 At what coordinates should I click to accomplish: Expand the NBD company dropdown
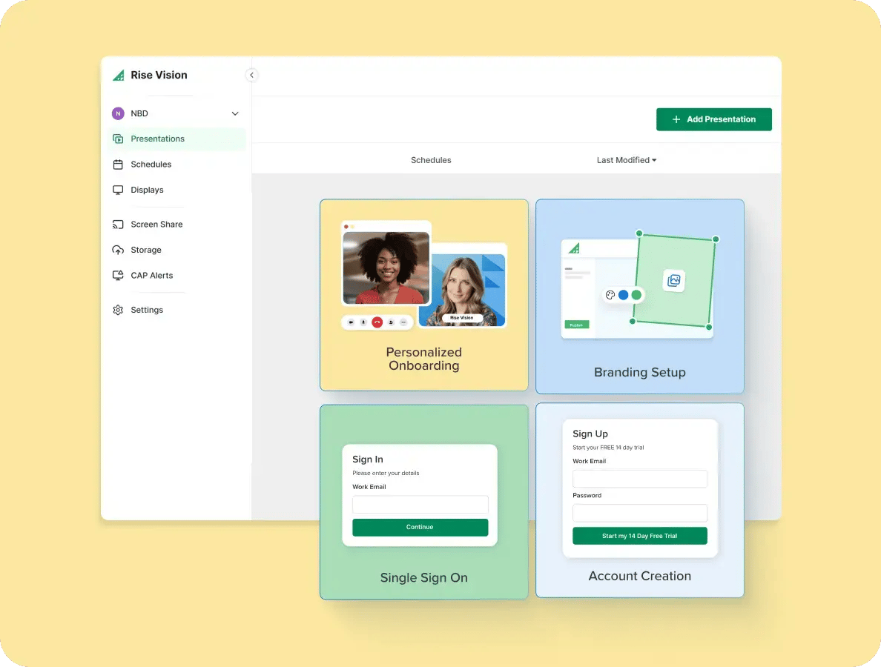pyautogui.click(x=235, y=113)
